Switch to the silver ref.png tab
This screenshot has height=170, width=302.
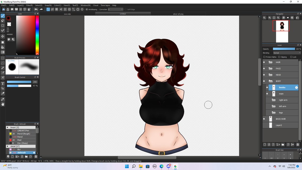click(178, 14)
